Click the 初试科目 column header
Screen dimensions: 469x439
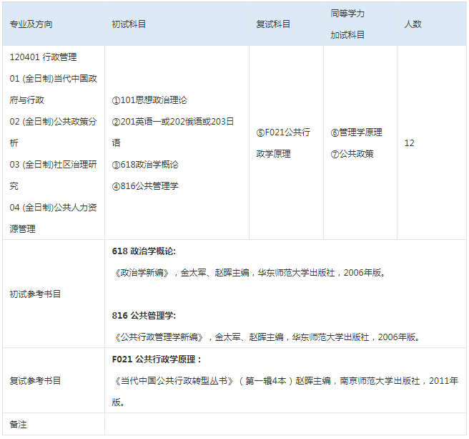coord(129,24)
